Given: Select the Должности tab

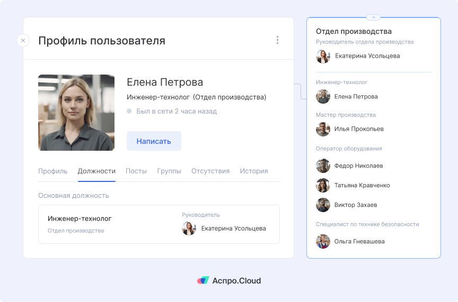Looking at the screenshot, I should pyautogui.click(x=96, y=171).
